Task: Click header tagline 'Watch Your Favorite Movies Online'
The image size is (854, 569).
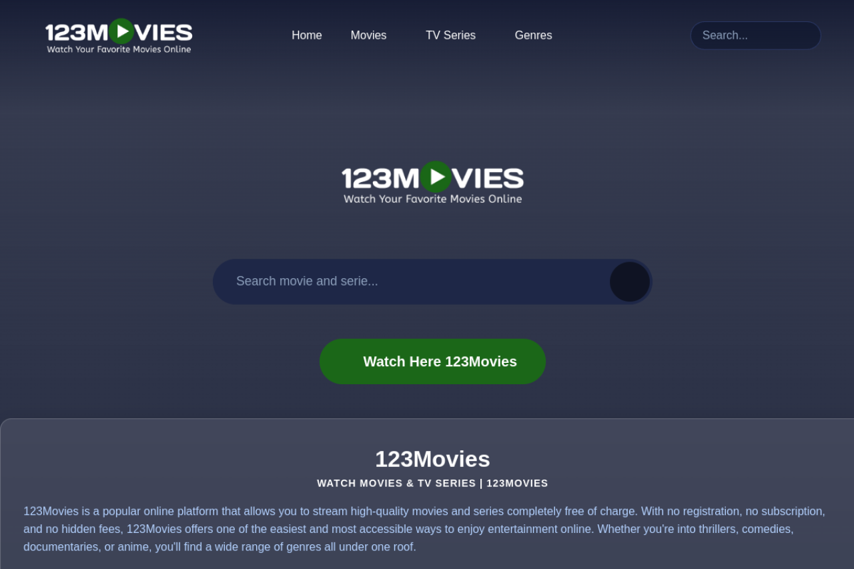Action: pyautogui.click(x=119, y=49)
